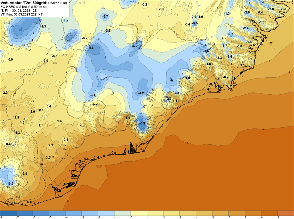Click the -5.5 temperature label
This screenshot has height=219, width=294.
[x=195, y=23]
